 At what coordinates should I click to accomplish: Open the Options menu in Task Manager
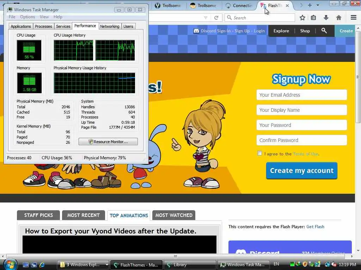(x=27, y=17)
